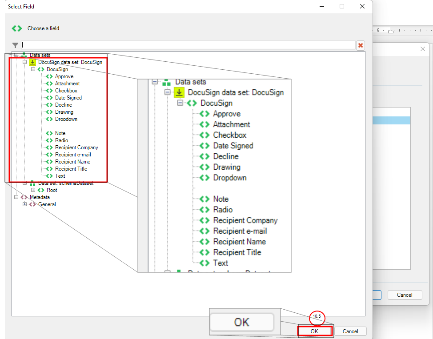Image resolution: width=433 pixels, height=339 pixels.
Task: Click the purple Metadata node icon
Action: [24, 197]
